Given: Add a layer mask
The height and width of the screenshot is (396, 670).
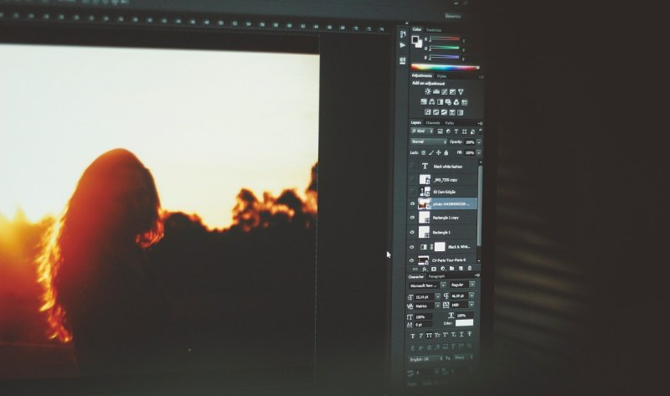Looking at the screenshot, I should (434, 269).
